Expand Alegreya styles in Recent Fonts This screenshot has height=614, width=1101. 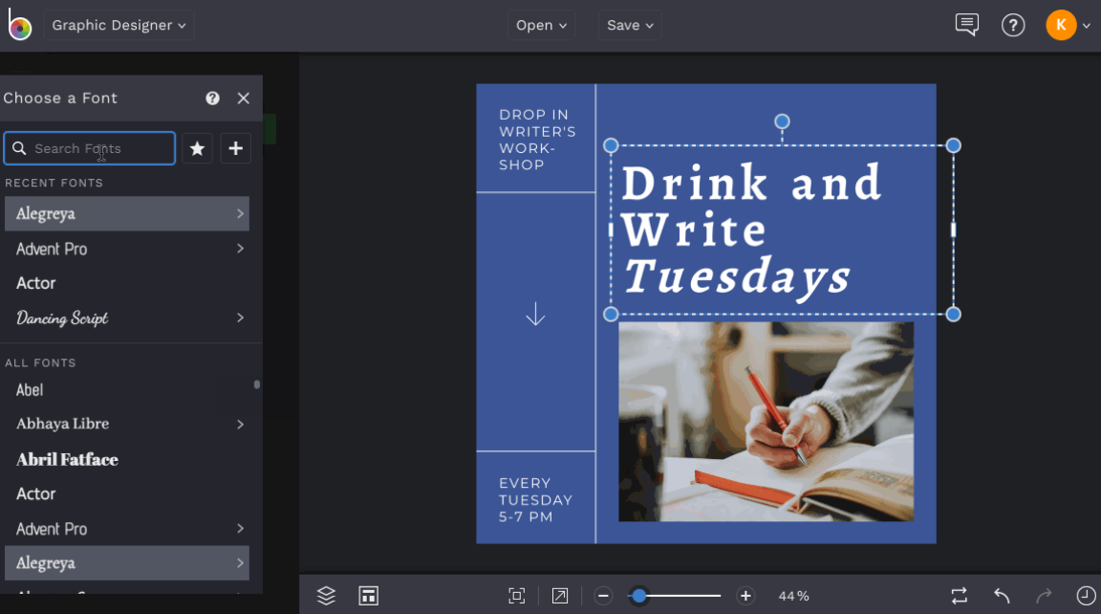pyautogui.click(x=240, y=213)
